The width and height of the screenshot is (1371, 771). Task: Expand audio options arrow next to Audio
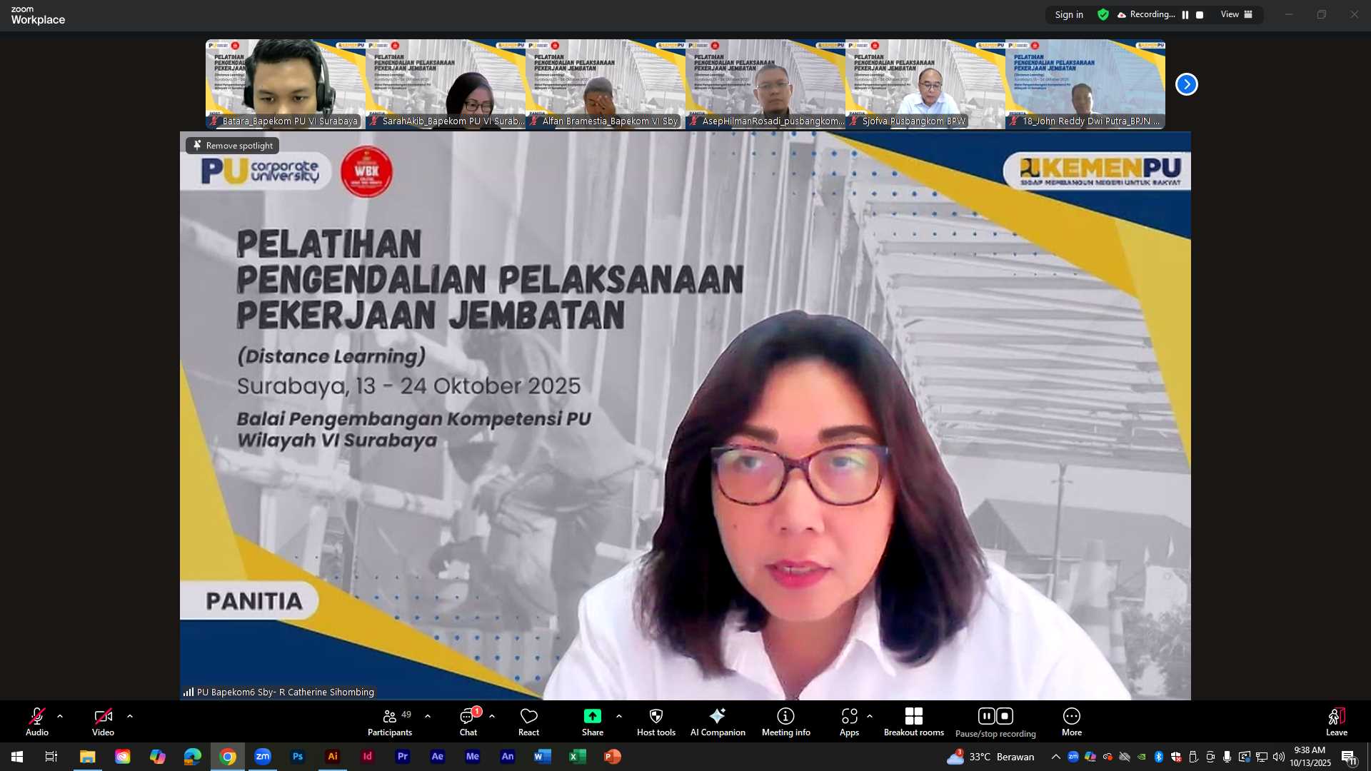[60, 716]
